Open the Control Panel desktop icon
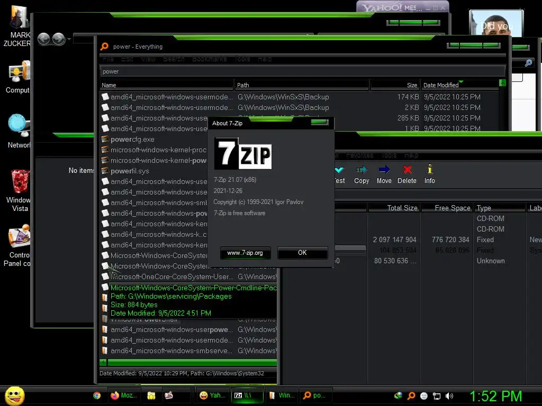 (18, 246)
